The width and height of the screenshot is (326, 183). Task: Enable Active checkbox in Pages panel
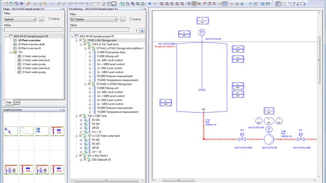50,19
